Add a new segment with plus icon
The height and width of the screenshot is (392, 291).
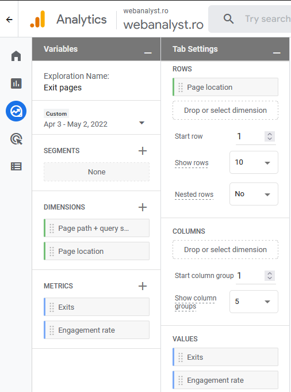(143, 151)
